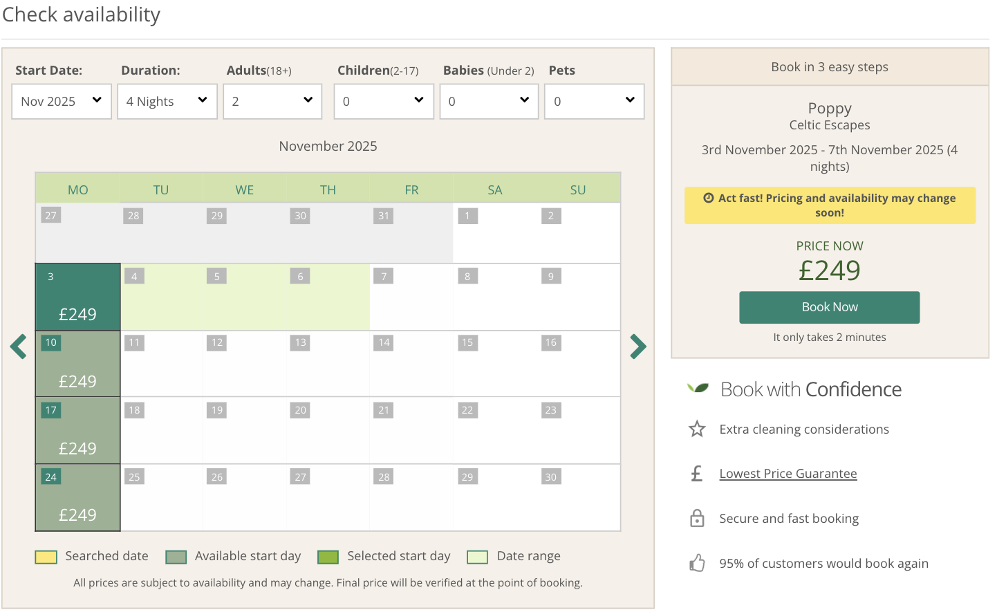Click the MO column header
The width and height of the screenshot is (997, 610).
click(78, 190)
